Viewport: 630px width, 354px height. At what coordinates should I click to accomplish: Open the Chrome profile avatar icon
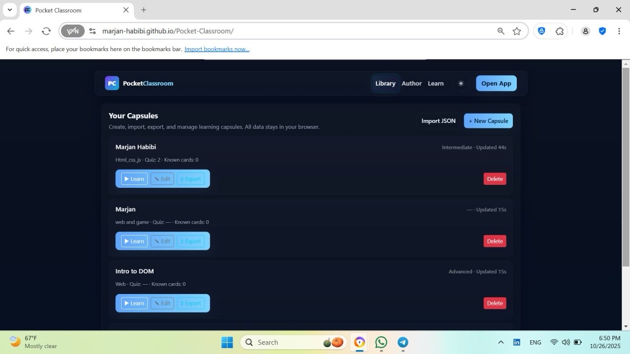585,31
